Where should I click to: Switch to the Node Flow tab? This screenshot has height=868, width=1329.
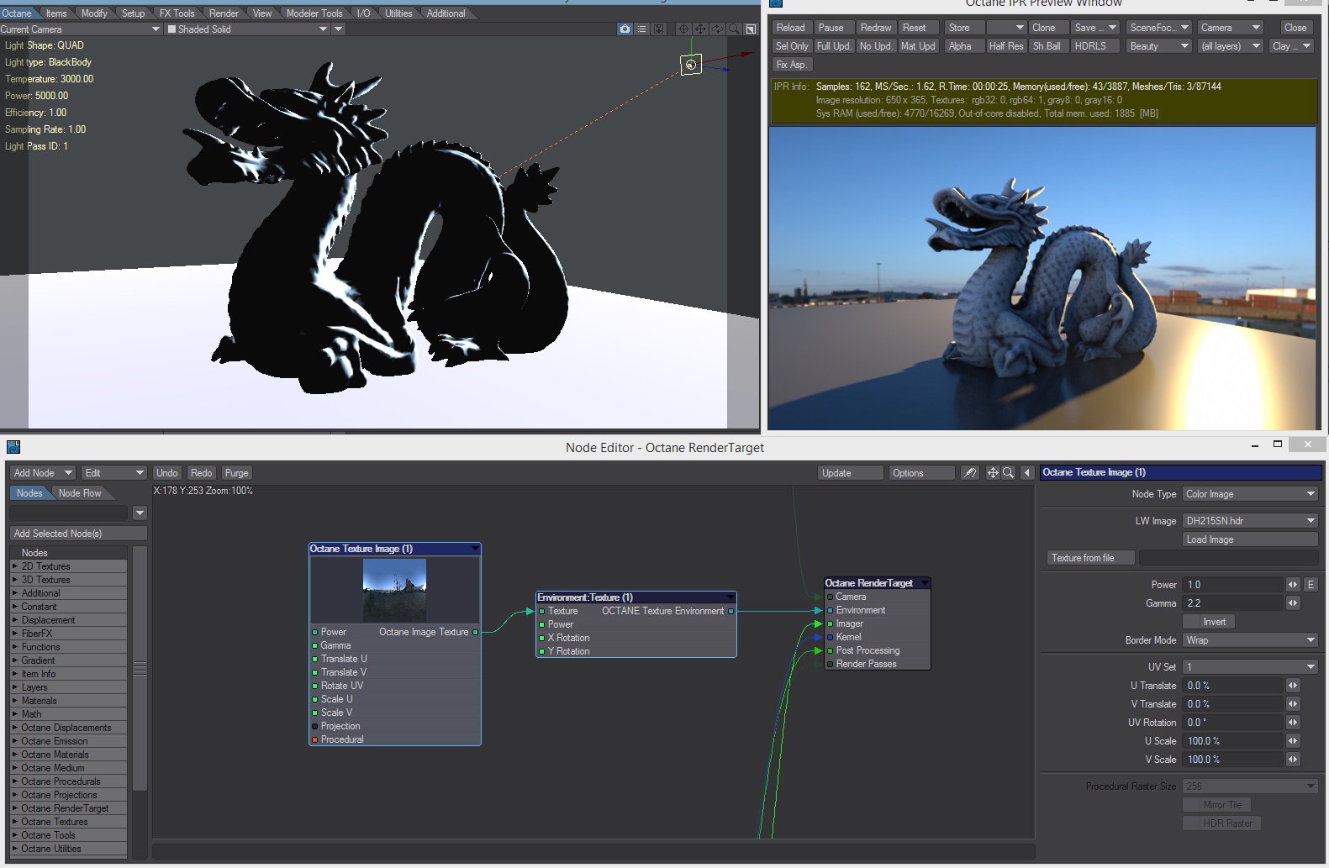[x=80, y=493]
